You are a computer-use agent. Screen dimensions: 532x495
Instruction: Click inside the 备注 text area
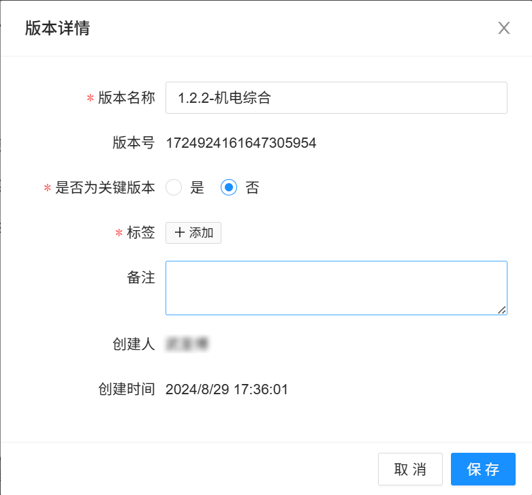pyautogui.click(x=337, y=288)
